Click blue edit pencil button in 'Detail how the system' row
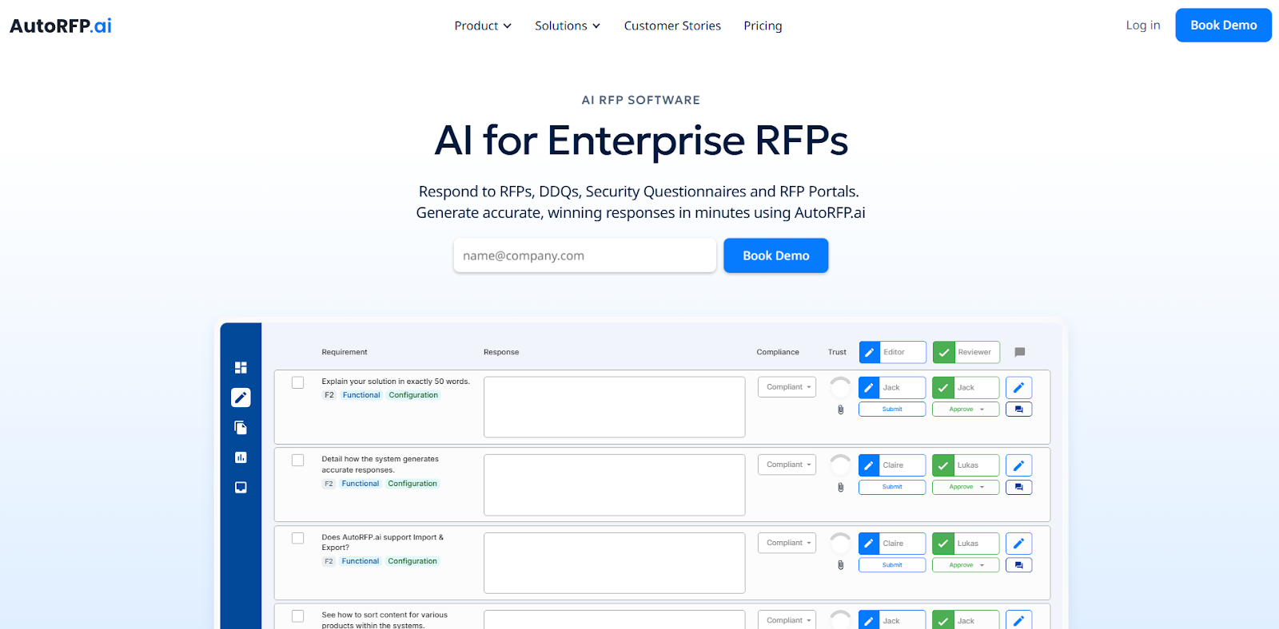This screenshot has width=1279, height=629. pos(1018,465)
